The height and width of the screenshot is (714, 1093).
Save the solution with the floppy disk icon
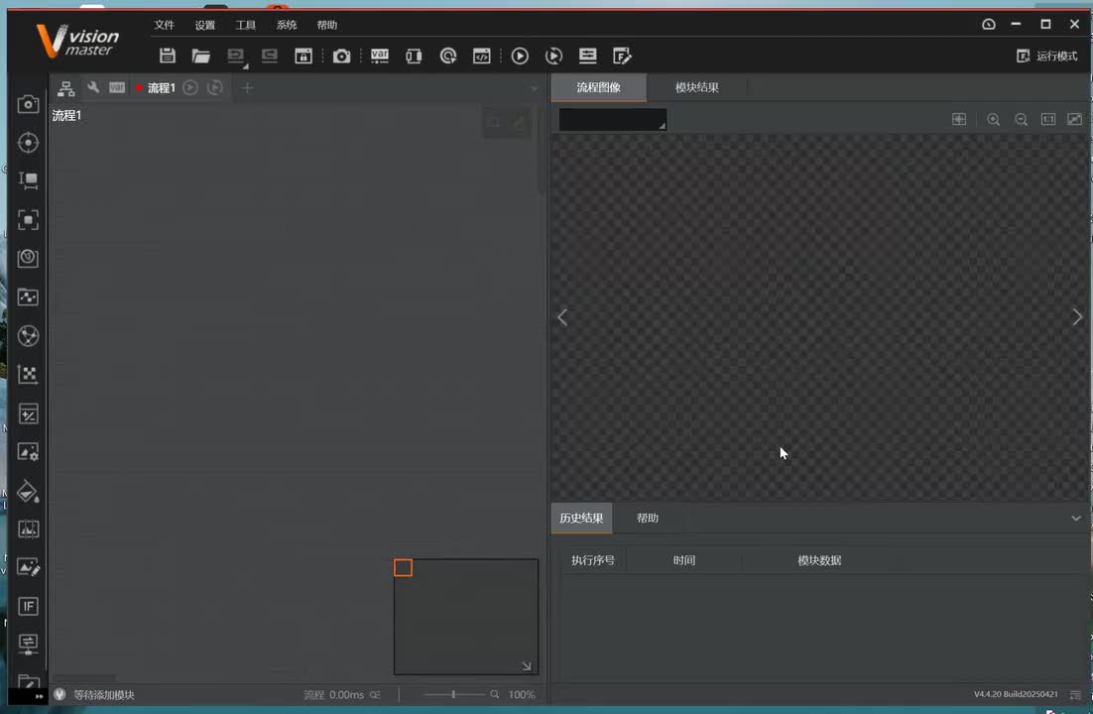[168, 56]
